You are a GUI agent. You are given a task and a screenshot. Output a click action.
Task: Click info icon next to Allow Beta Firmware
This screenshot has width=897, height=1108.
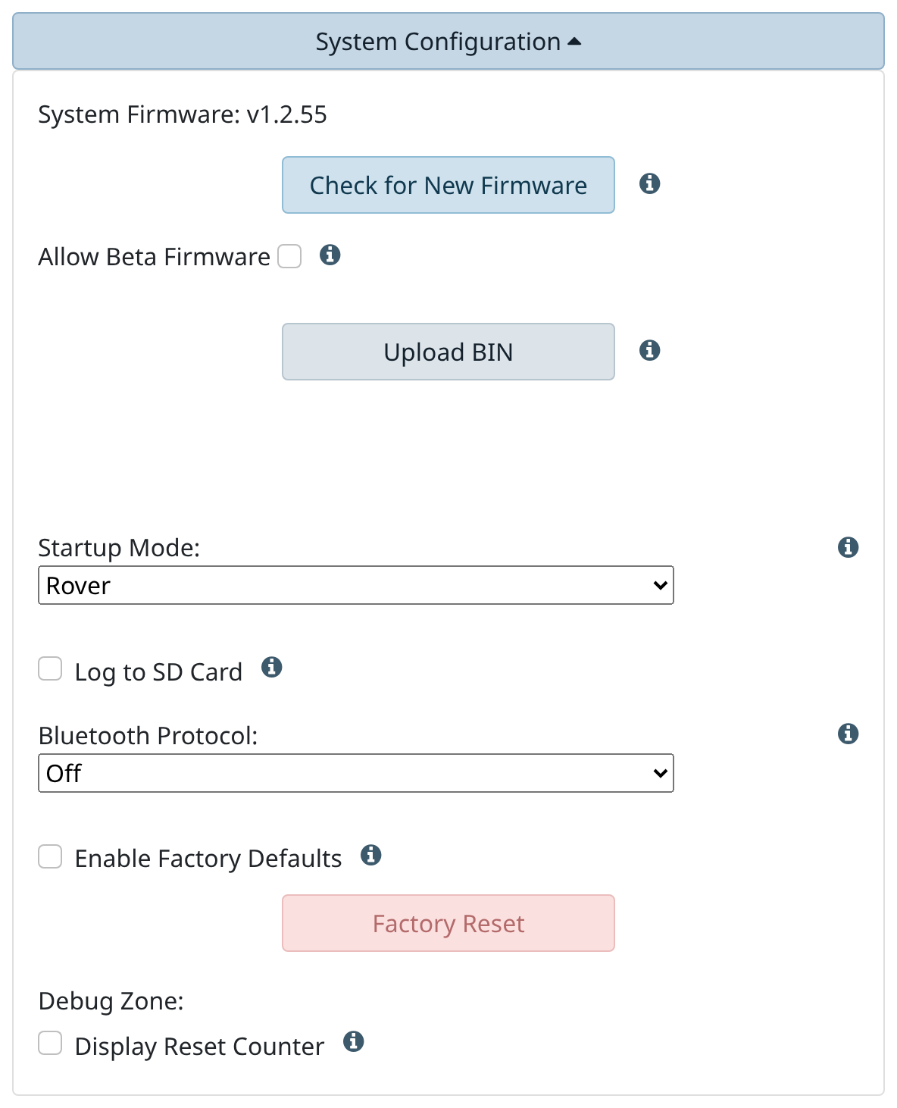pyautogui.click(x=330, y=255)
